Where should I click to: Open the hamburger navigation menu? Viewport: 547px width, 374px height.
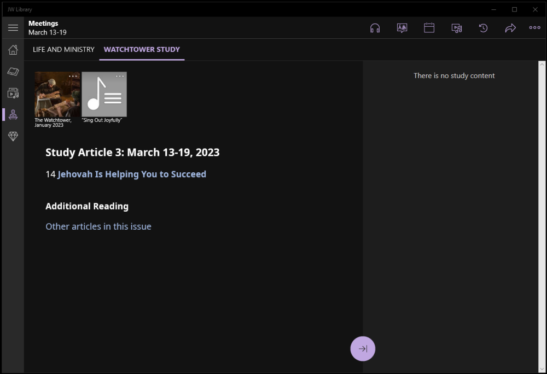(x=13, y=28)
